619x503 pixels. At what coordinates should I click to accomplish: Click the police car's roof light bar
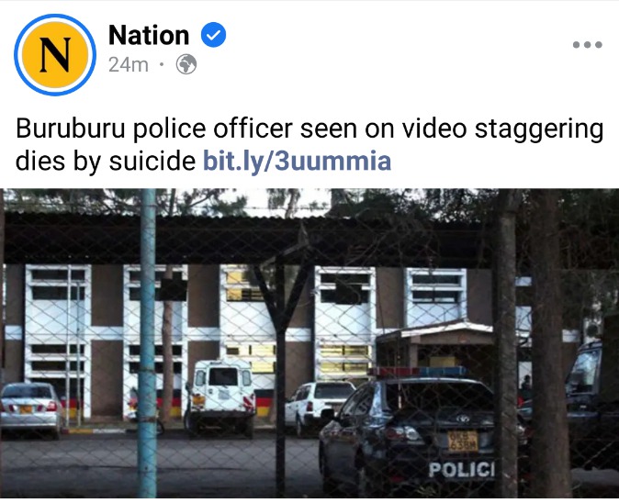[417, 372]
